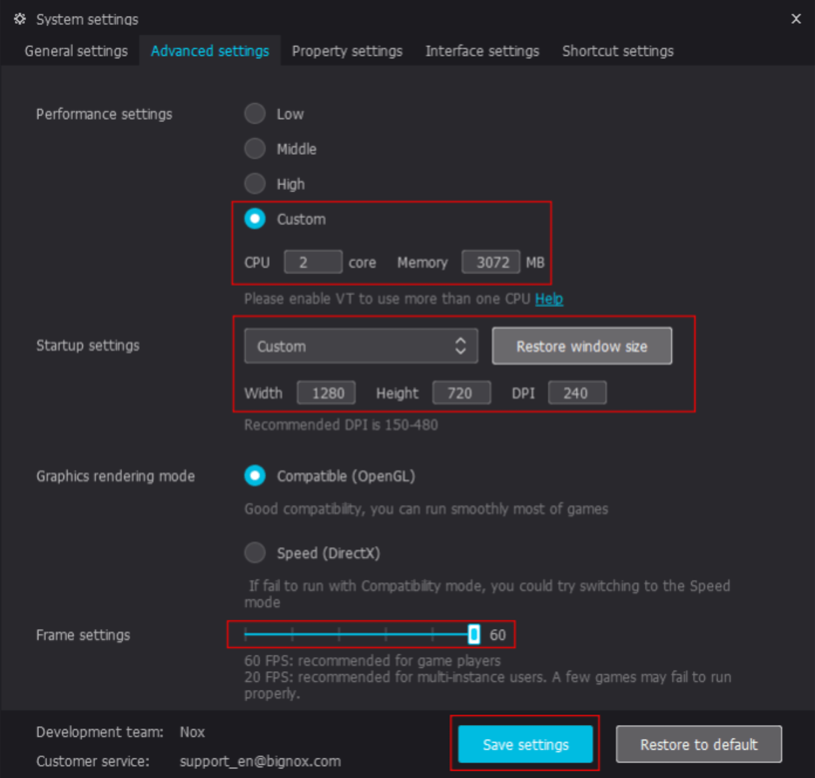Select the Custom performance radio button

coord(255,219)
